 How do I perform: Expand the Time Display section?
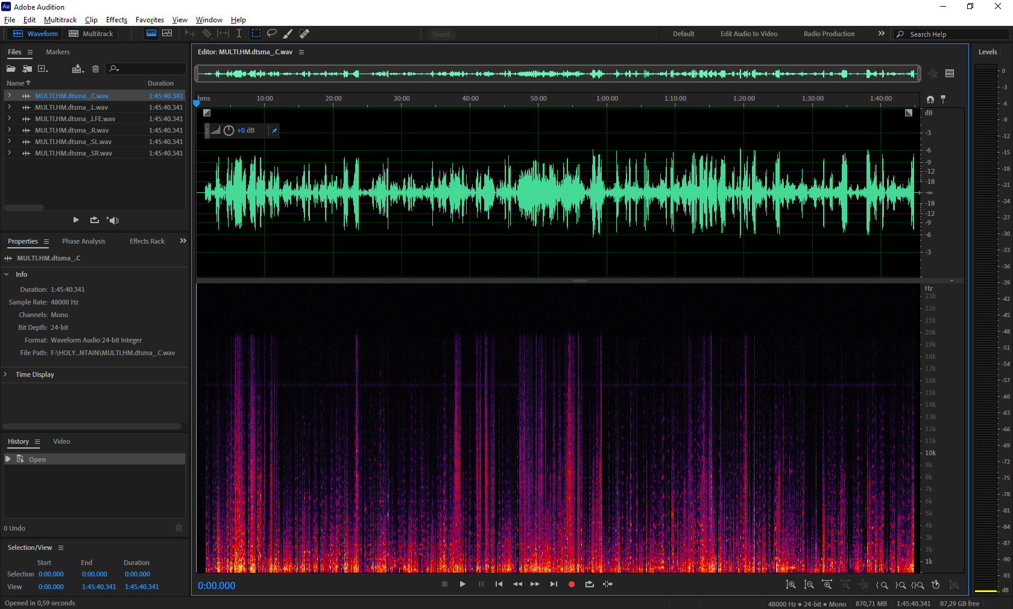[7, 374]
